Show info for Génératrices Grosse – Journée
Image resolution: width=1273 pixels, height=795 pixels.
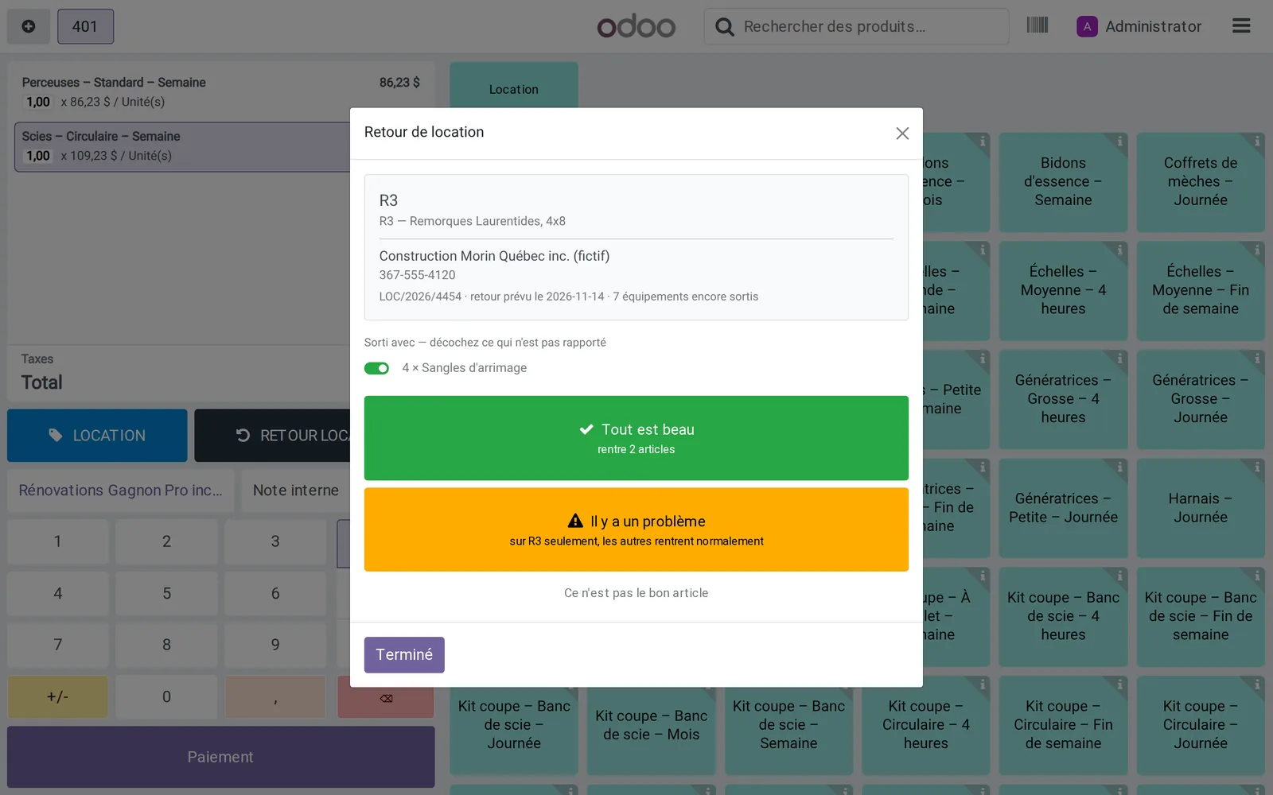point(1257,359)
